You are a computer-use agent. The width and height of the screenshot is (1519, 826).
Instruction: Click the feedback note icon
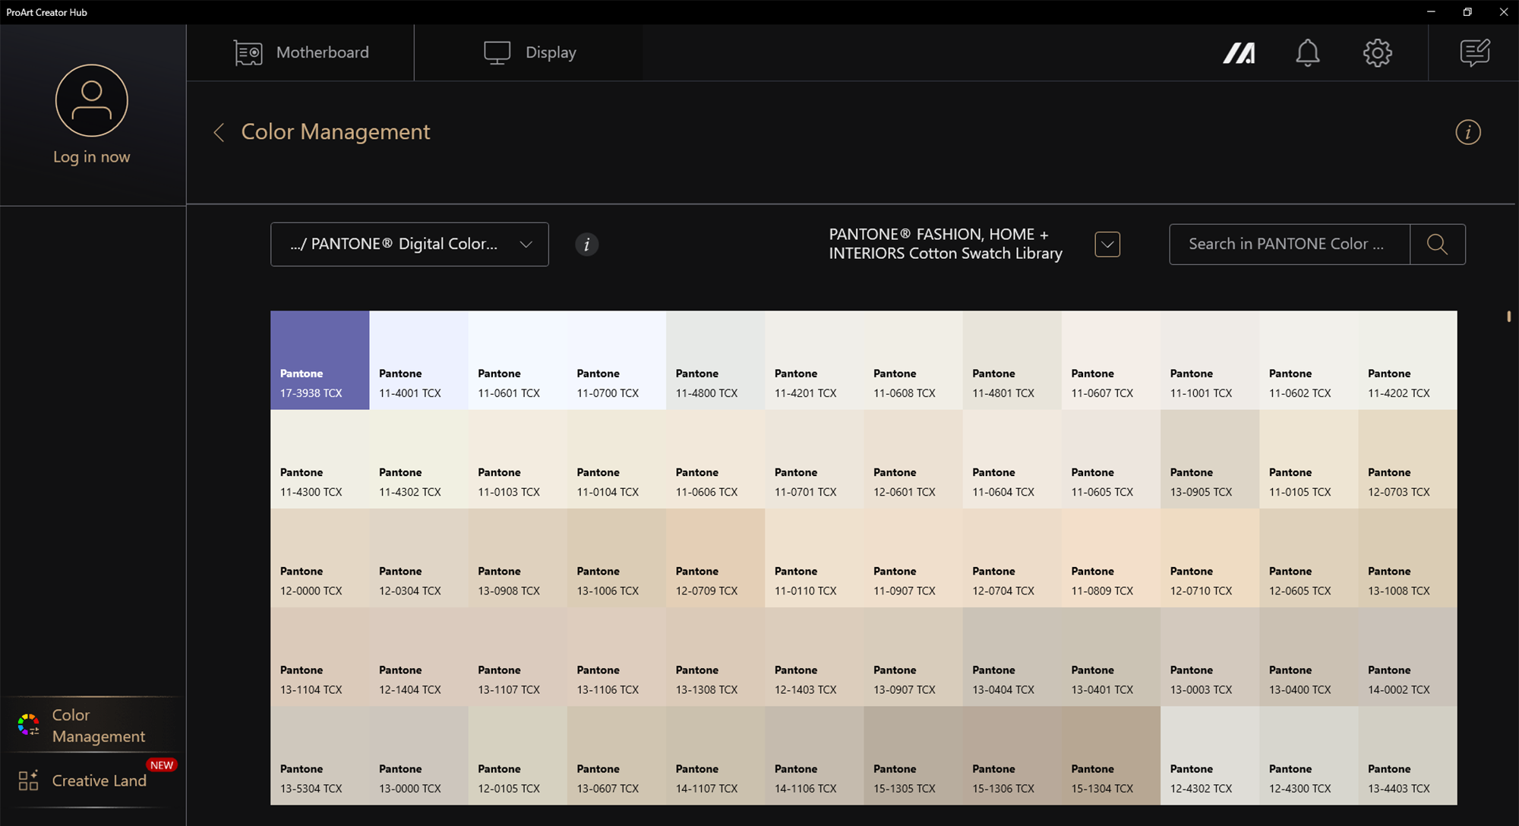[x=1474, y=53]
